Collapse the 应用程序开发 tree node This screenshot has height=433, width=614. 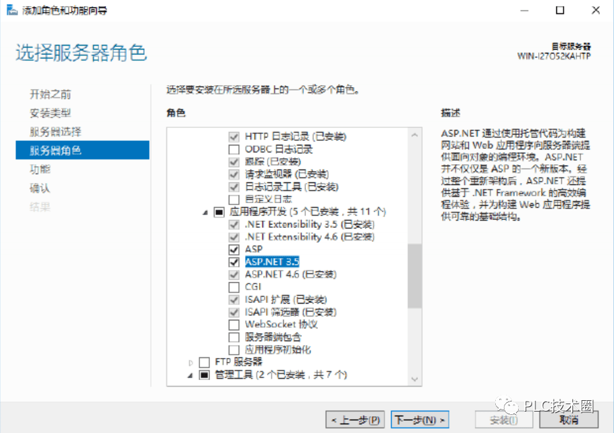point(205,212)
